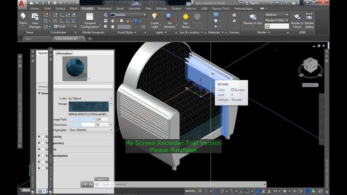Open the Viewport Configuration tool

pos(89,21)
